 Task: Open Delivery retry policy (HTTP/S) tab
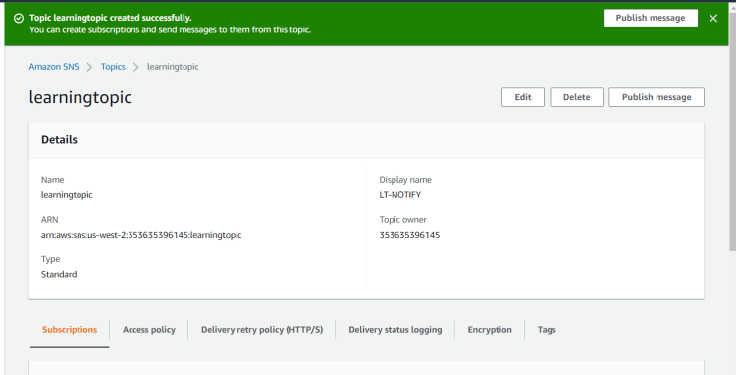262,330
